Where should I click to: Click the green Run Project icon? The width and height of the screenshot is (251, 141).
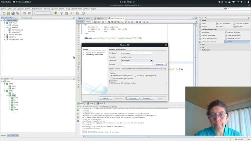tap(71, 13)
